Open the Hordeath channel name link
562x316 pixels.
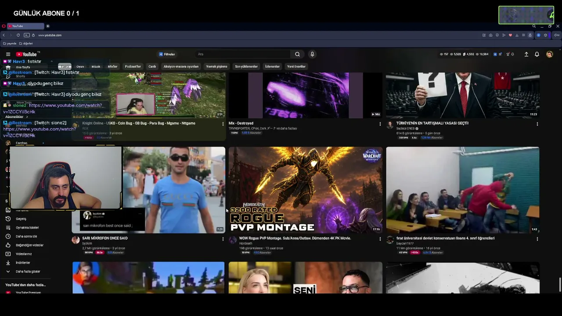pos(246,244)
